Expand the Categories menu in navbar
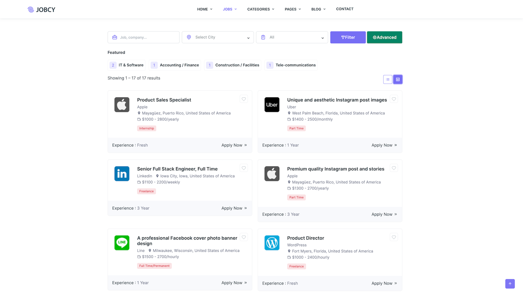The height and width of the screenshot is (294, 523). coord(260,9)
